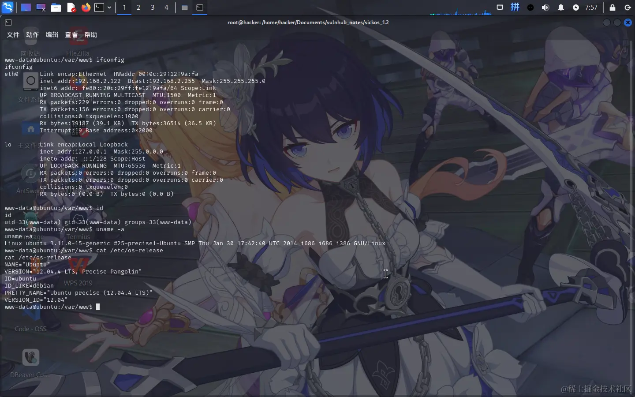Click the terminal cursor after final prompt
This screenshot has width=635, height=397.
pyautogui.click(x=98, y=307)
